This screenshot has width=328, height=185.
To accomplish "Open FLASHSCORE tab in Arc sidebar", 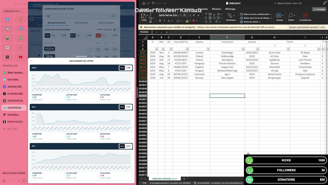I will tap(14, 94).
